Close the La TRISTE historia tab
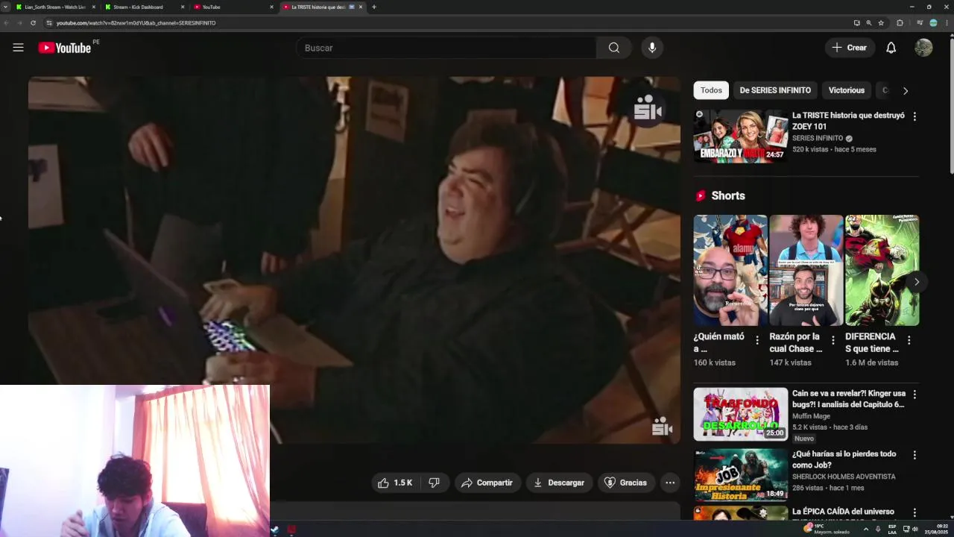This screenshot has height=537, width=954. pos(361,7)
